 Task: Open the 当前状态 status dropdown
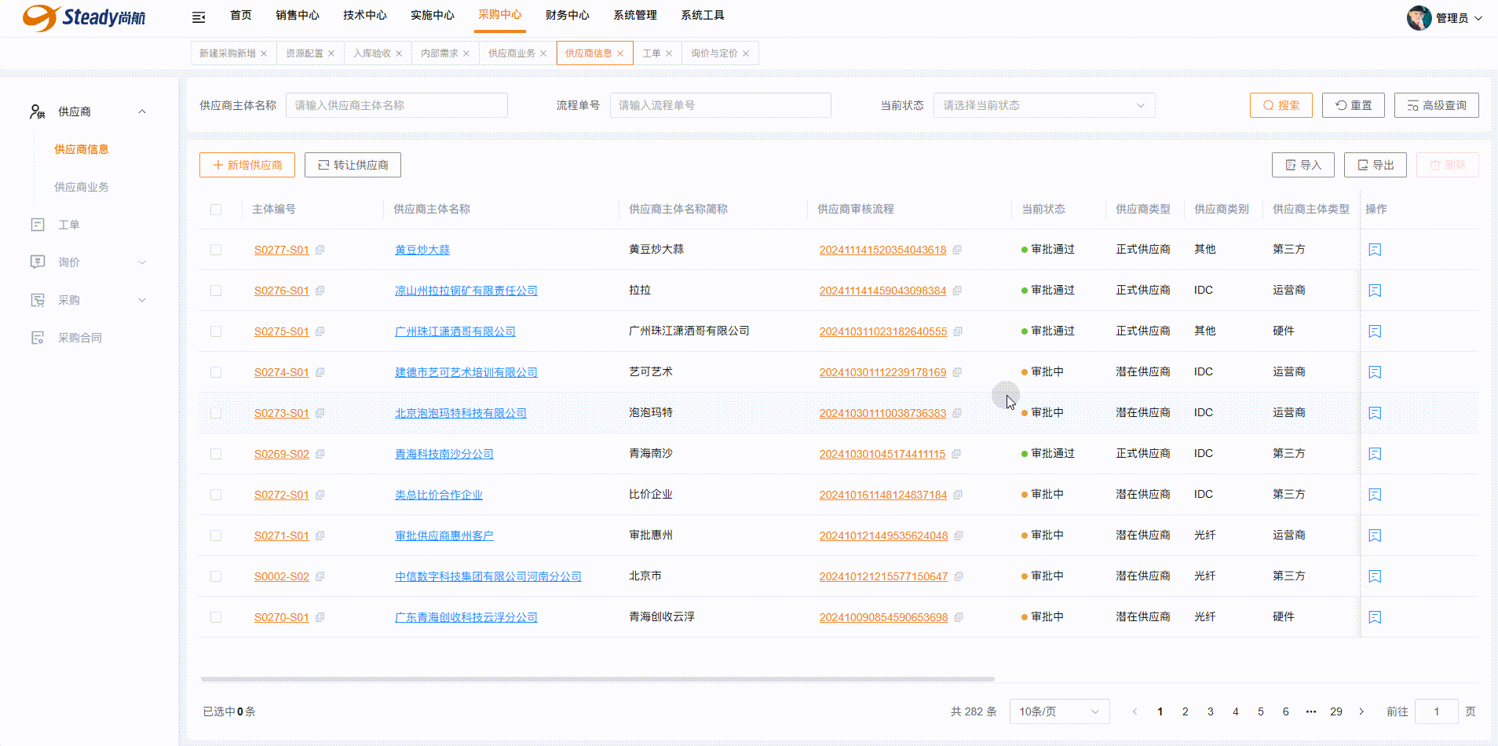tap(1044, 105)
